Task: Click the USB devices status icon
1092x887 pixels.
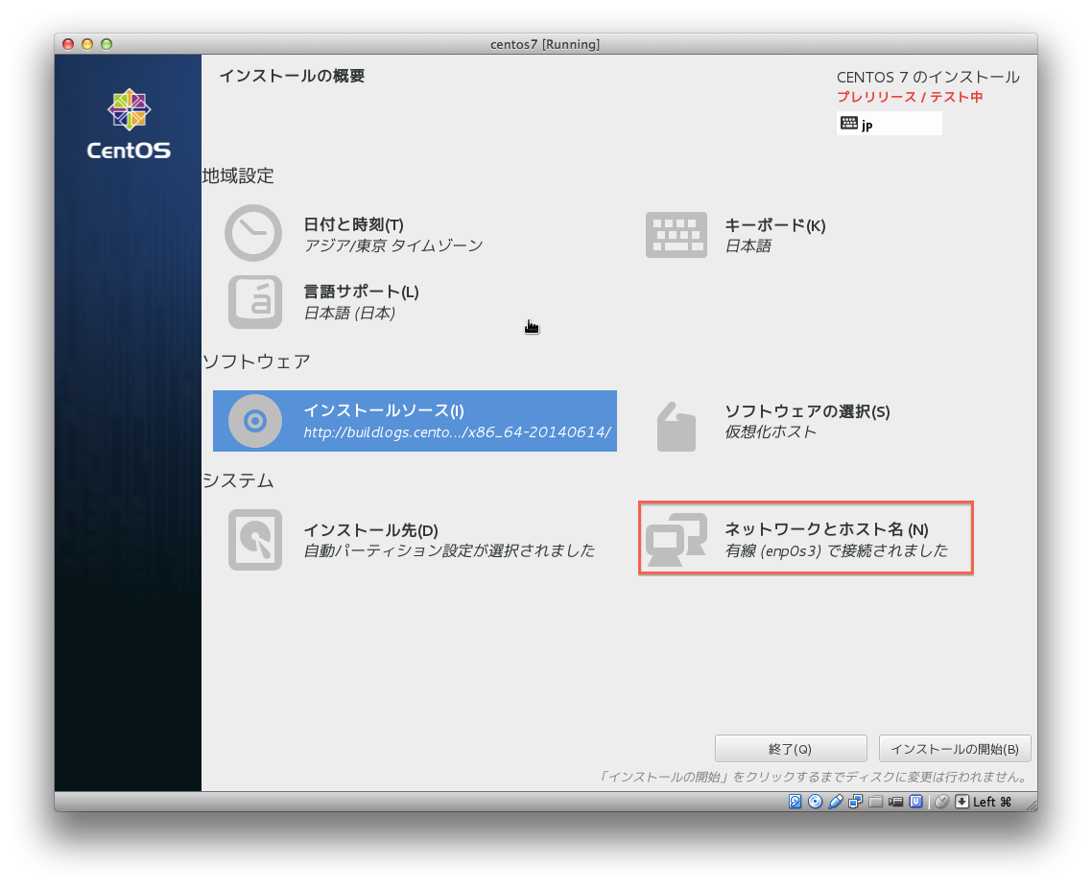Action: click(x=834, y=802)
